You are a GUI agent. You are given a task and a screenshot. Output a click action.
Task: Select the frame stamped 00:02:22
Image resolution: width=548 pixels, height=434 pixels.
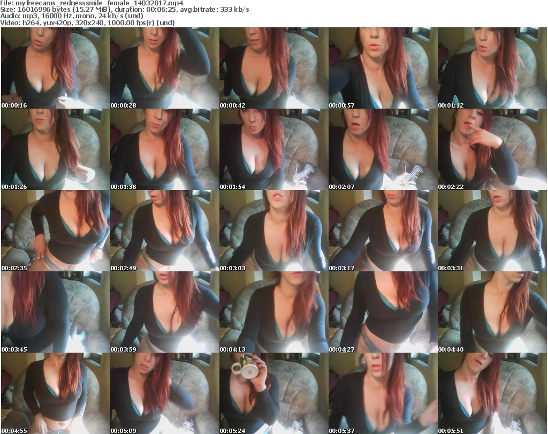pyautogui.click(x=492, y=149)
